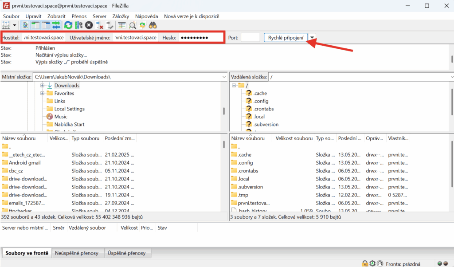This screenshot has width=454, height=267.
Task: Toggle the message log display
Action: point(25,25)
